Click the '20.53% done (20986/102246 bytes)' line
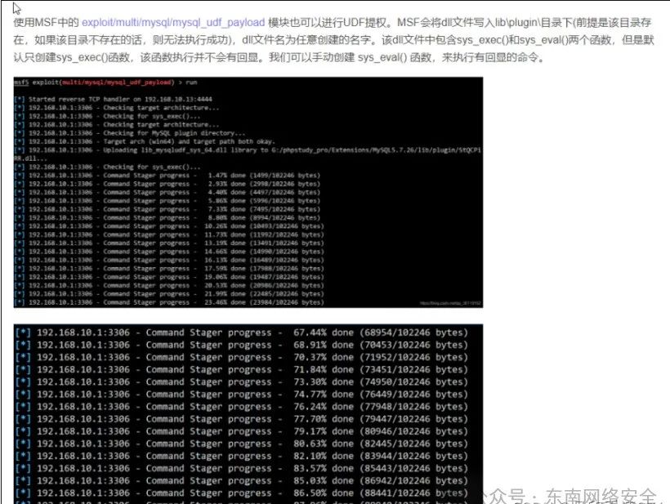 point(169,285)
